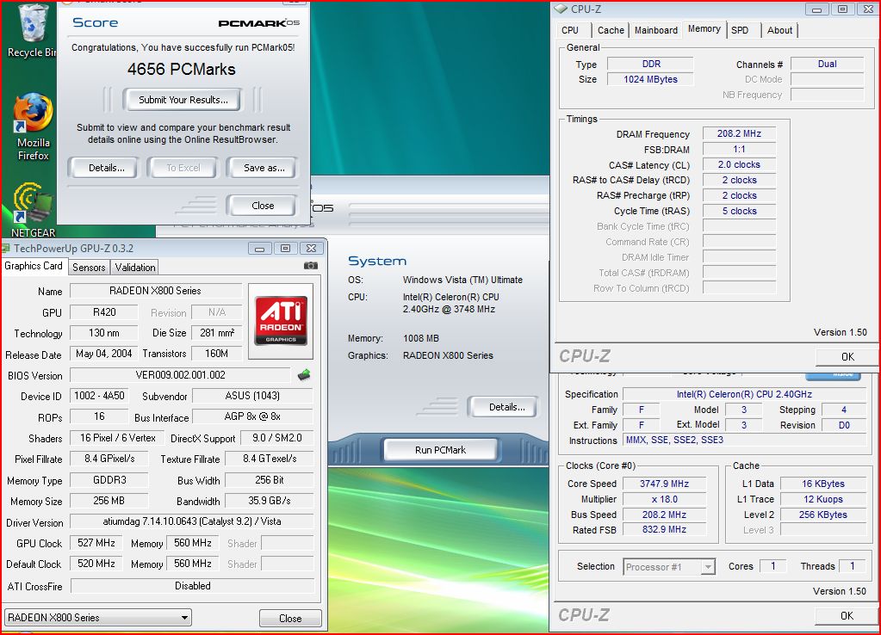Click the Instructions MMX, SSE, SSE2, SSE3 field
The height and width of the screenshot is (635, 881).
point(744,441)
